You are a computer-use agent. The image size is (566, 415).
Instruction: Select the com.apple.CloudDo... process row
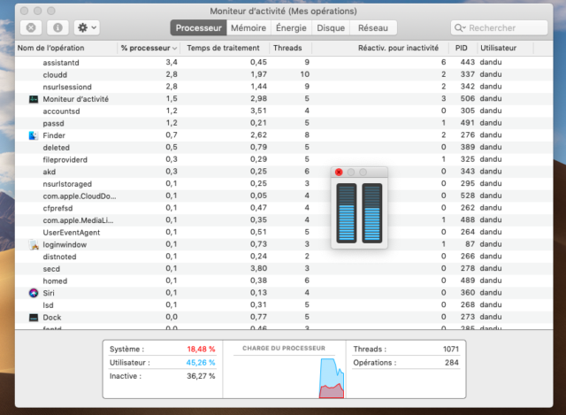tap(284, 196)
